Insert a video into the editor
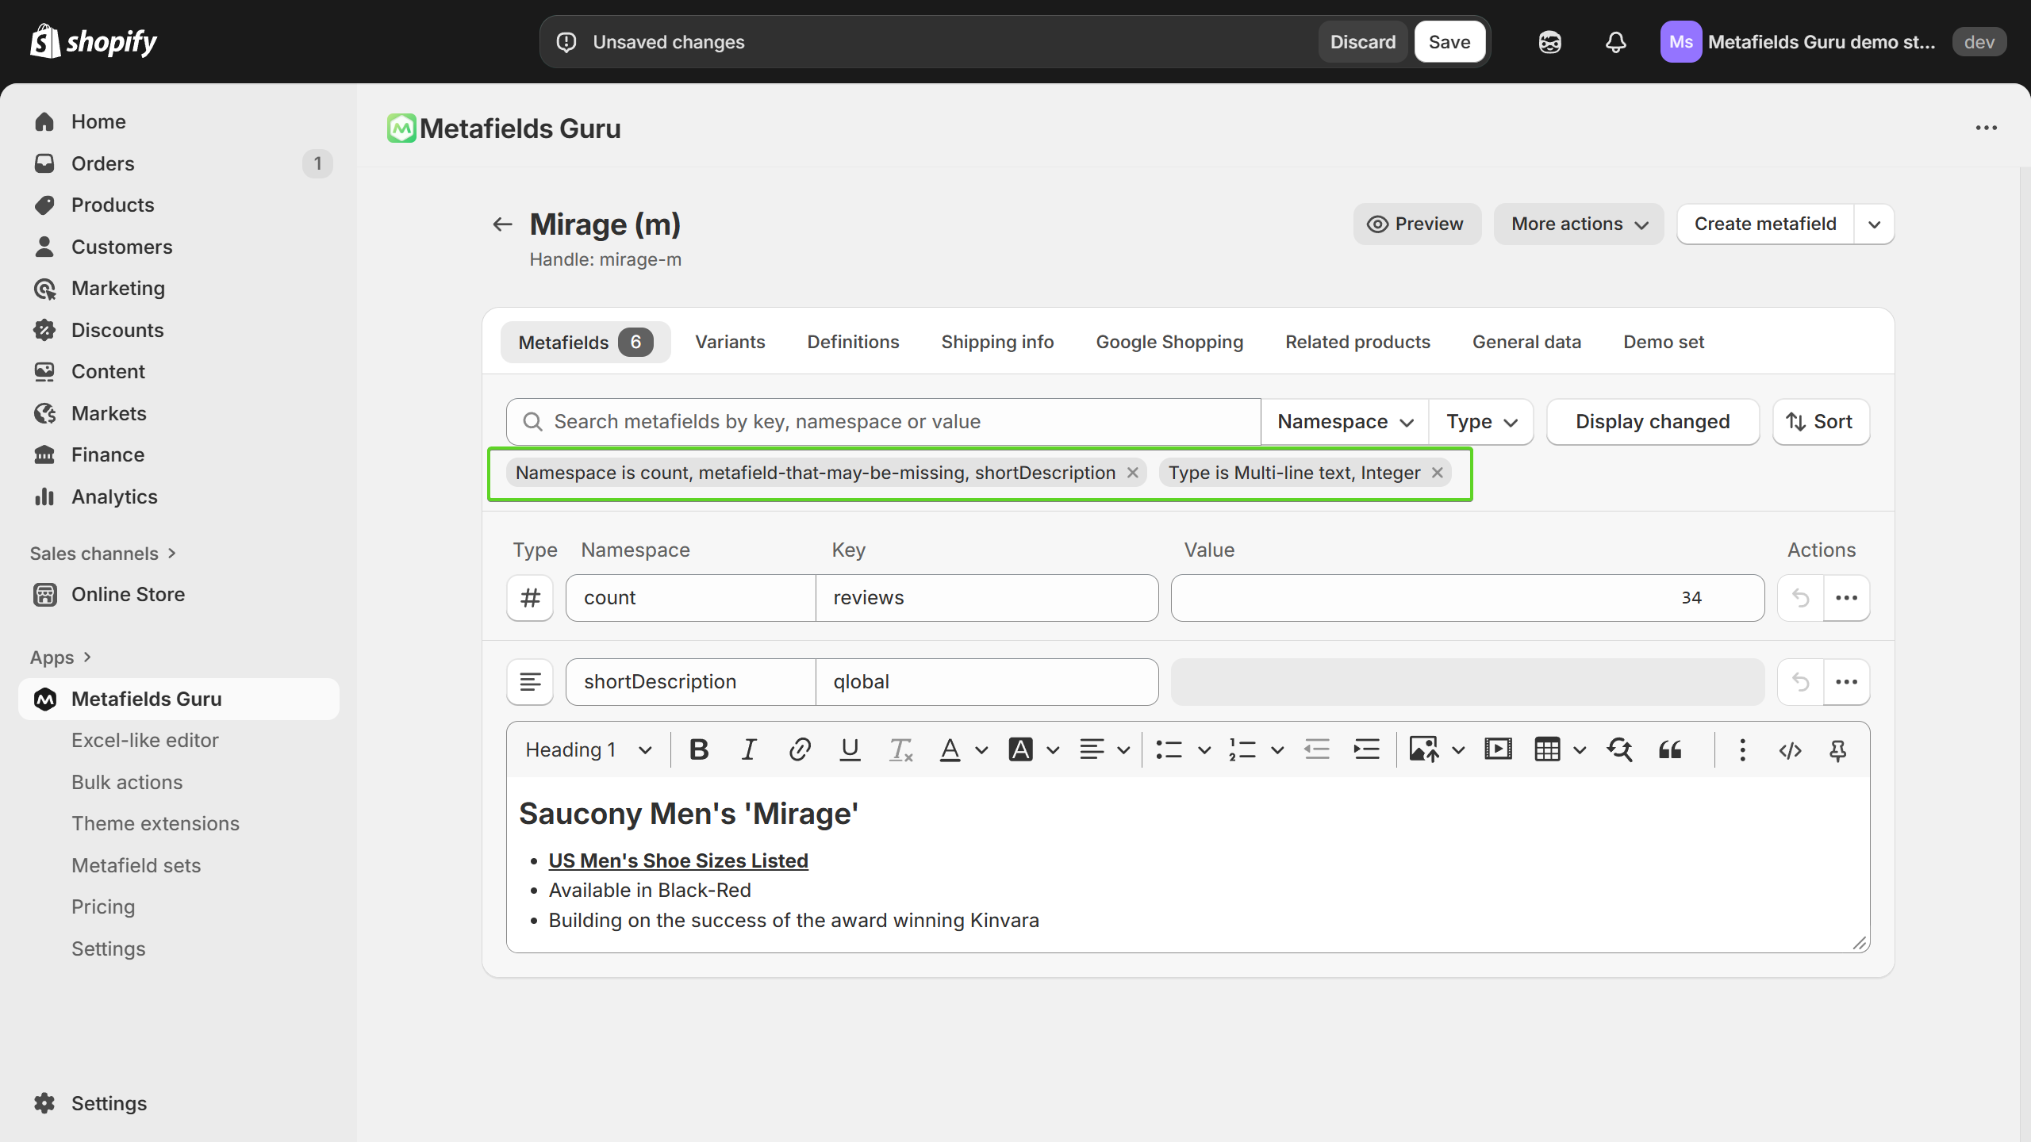2031x1142 pixels. click(x=1497, y=749)
